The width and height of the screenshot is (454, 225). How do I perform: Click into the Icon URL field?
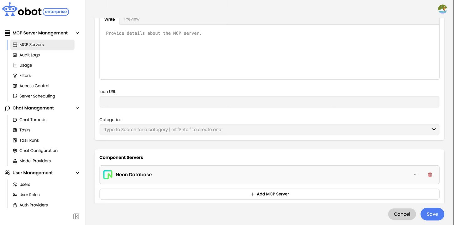pos(269,102)
